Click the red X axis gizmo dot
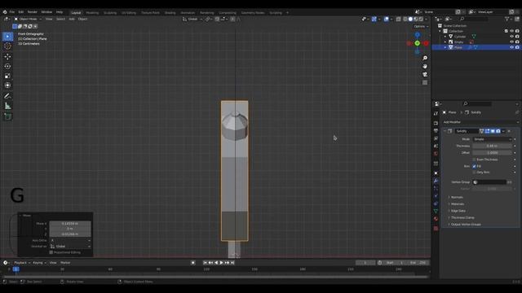This screenshot has width=522, height=293. point(426,43)
